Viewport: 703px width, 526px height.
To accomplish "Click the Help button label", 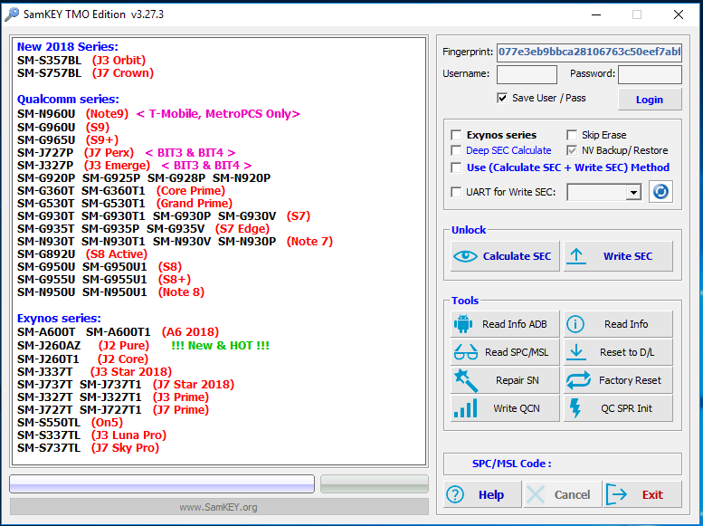I will point(491,494).
